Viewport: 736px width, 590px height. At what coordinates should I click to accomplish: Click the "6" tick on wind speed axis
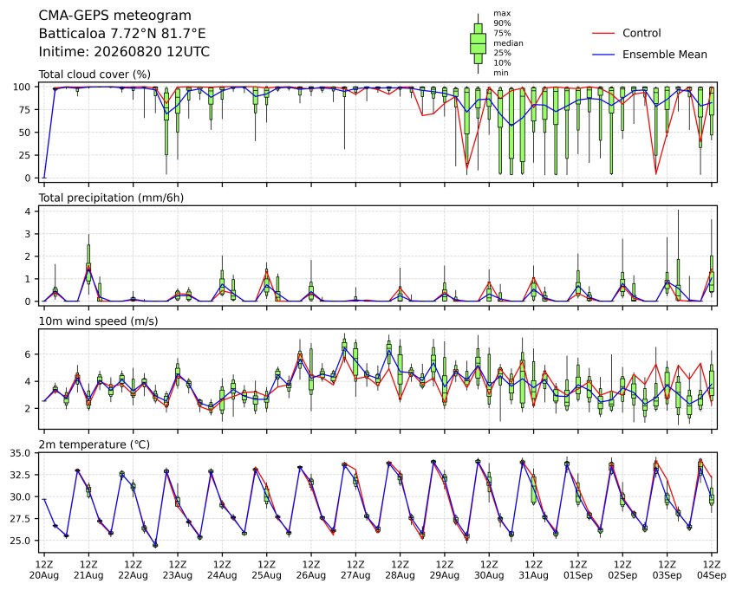point(28,354)
